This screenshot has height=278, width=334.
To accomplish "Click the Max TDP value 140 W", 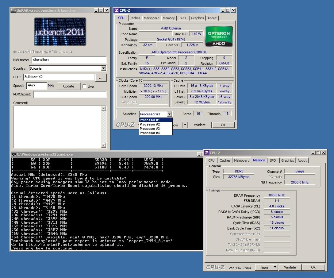I will coord(196,34).
